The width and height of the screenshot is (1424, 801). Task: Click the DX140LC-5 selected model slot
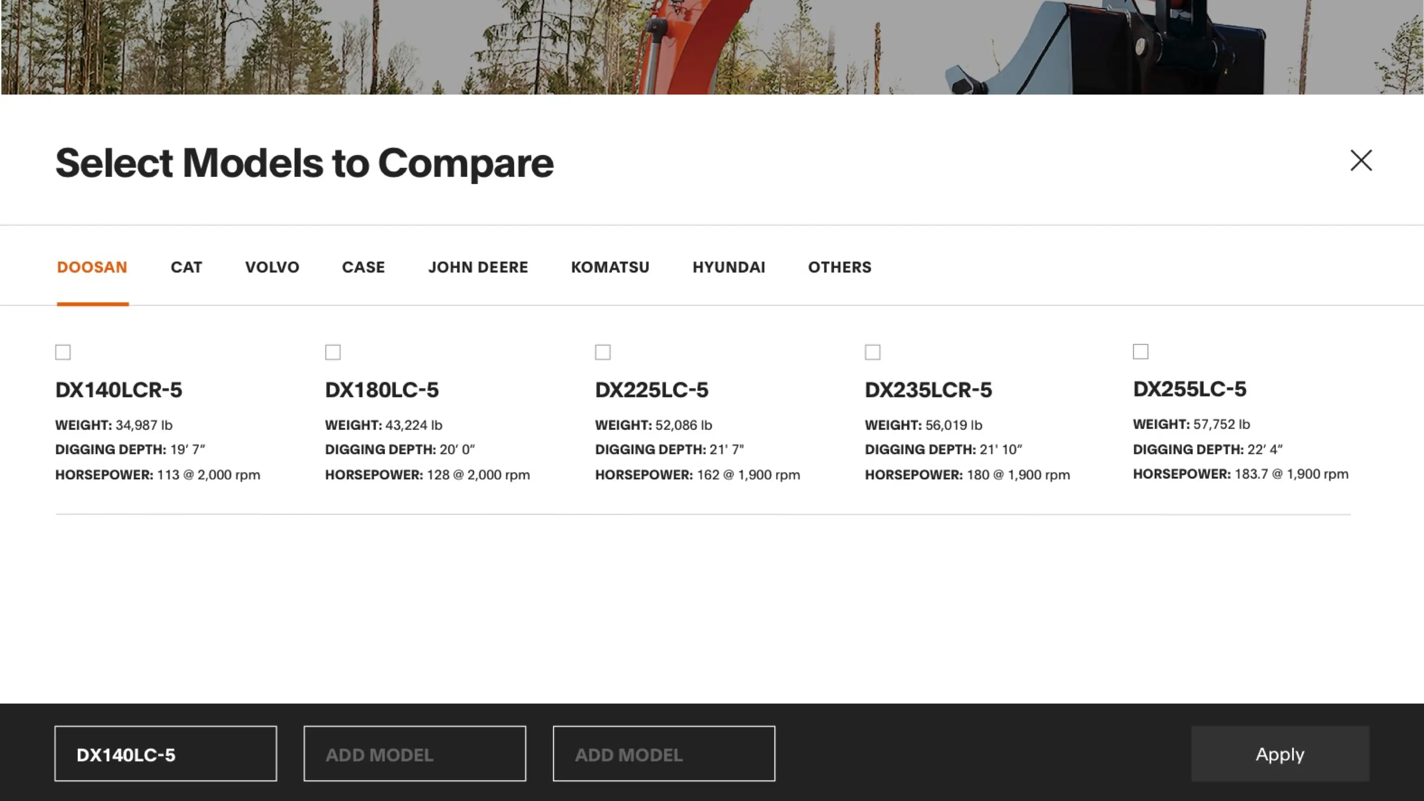[165, 753]
